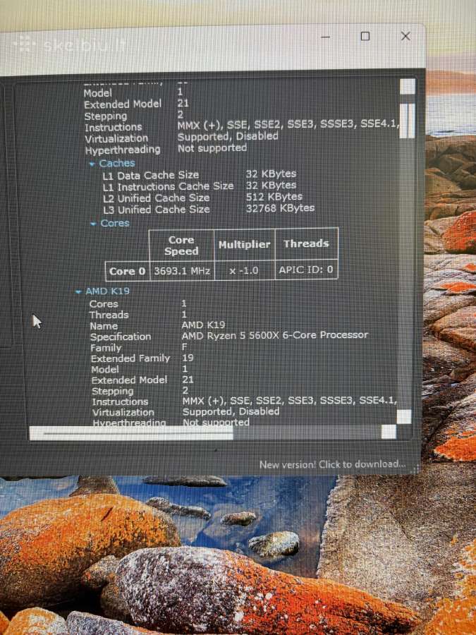476x635 pixels.
Task: Collapse the Caches section arrow
Action: click(92, 164)
